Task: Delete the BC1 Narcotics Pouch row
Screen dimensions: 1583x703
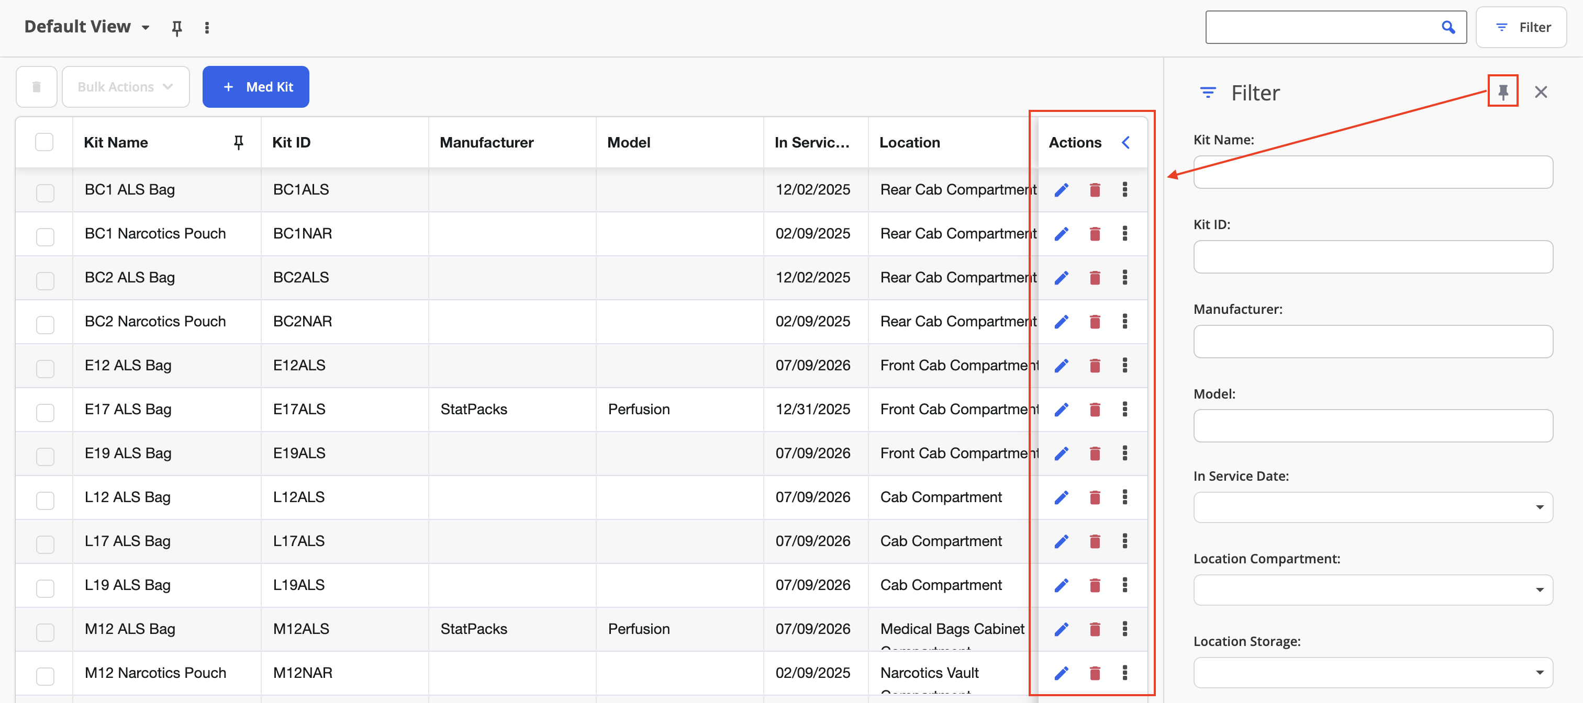Action: [x=1095, y=234]
